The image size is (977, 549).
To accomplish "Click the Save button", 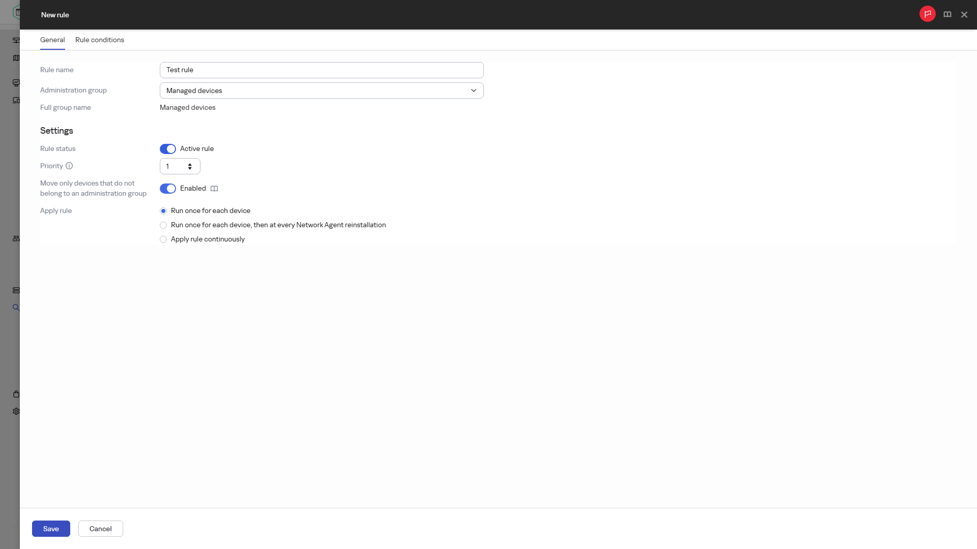I will coord(51,529).
